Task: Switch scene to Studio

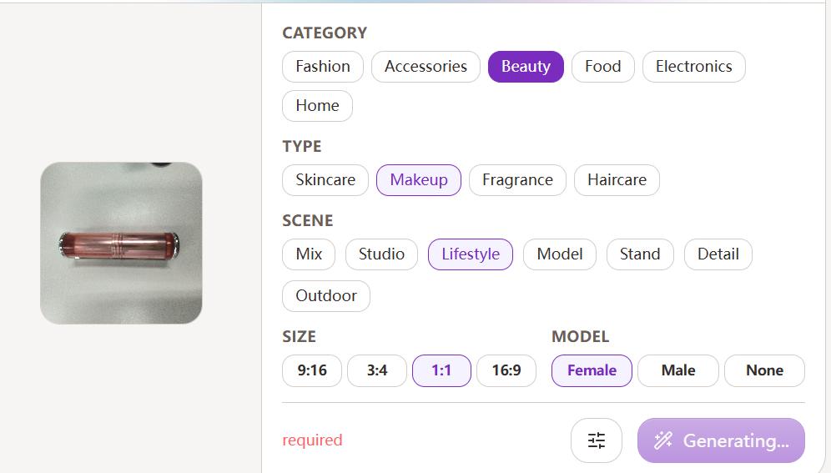Action: tap(381, 254)
